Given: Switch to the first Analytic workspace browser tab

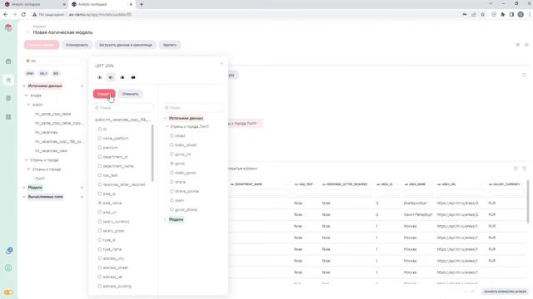Looking at the screenshot, I should click(x=33, y=4).
